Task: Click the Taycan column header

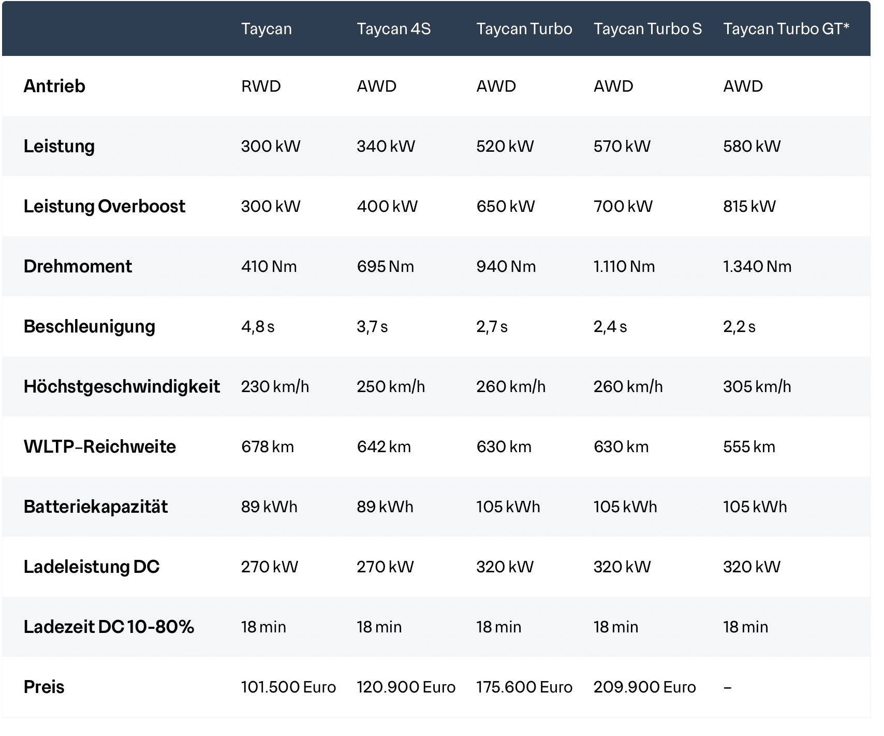Action: pyautogui.click(x=267, y=30)
